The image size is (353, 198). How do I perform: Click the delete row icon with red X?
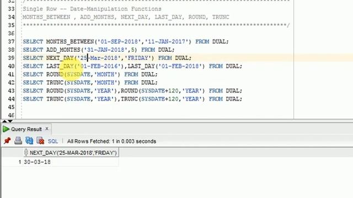pos(40,141)
